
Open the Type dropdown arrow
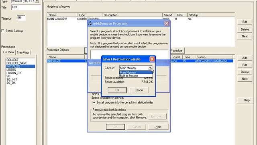coord(37,1)
